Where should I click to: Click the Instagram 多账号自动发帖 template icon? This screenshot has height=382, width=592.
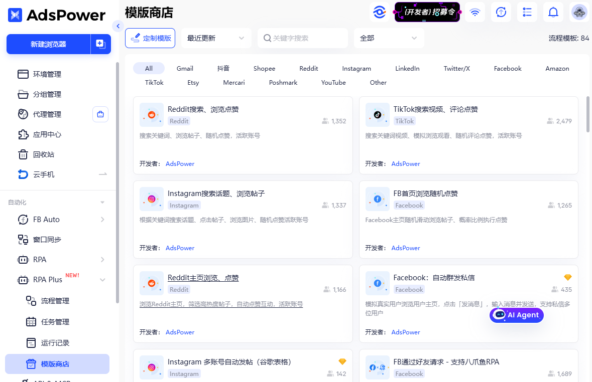tap(152, 367)
